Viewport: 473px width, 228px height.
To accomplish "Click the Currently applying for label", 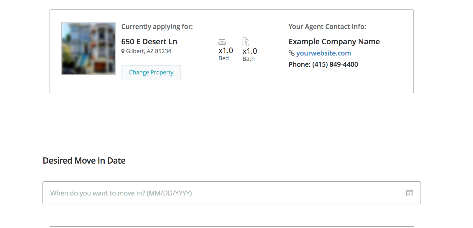I will pos(157,27).
